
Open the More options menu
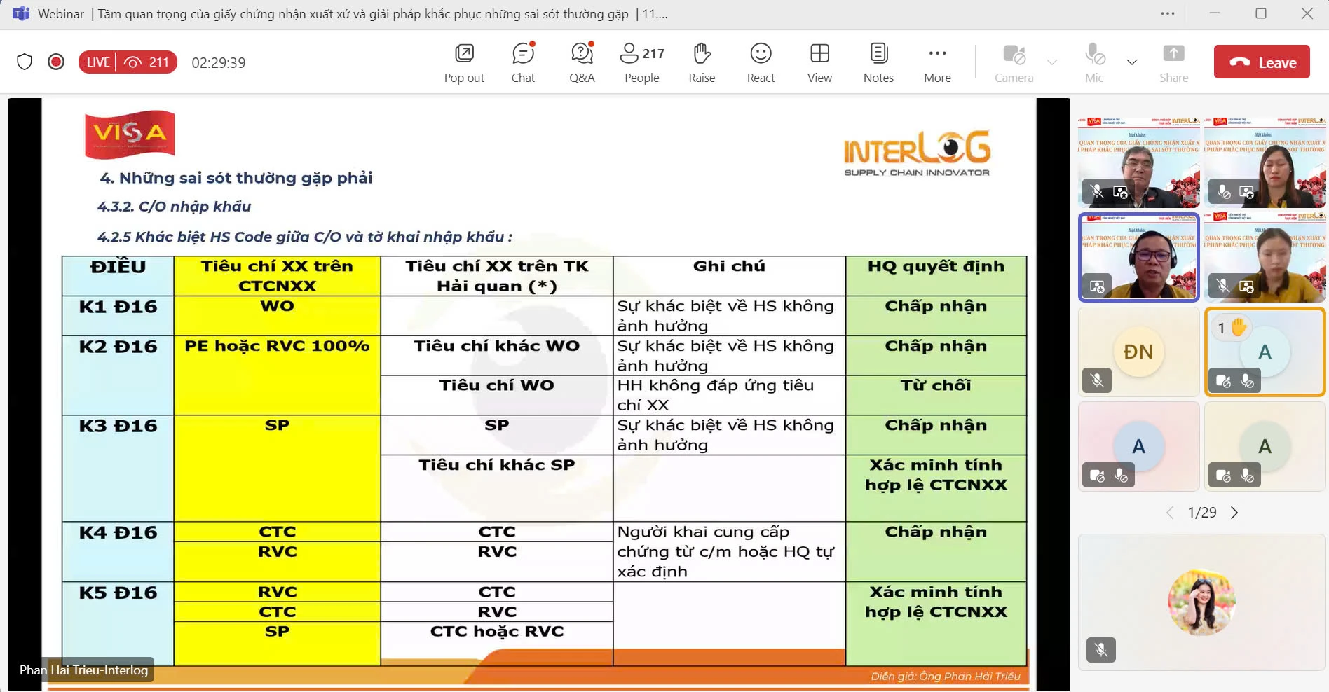(937, 62)
